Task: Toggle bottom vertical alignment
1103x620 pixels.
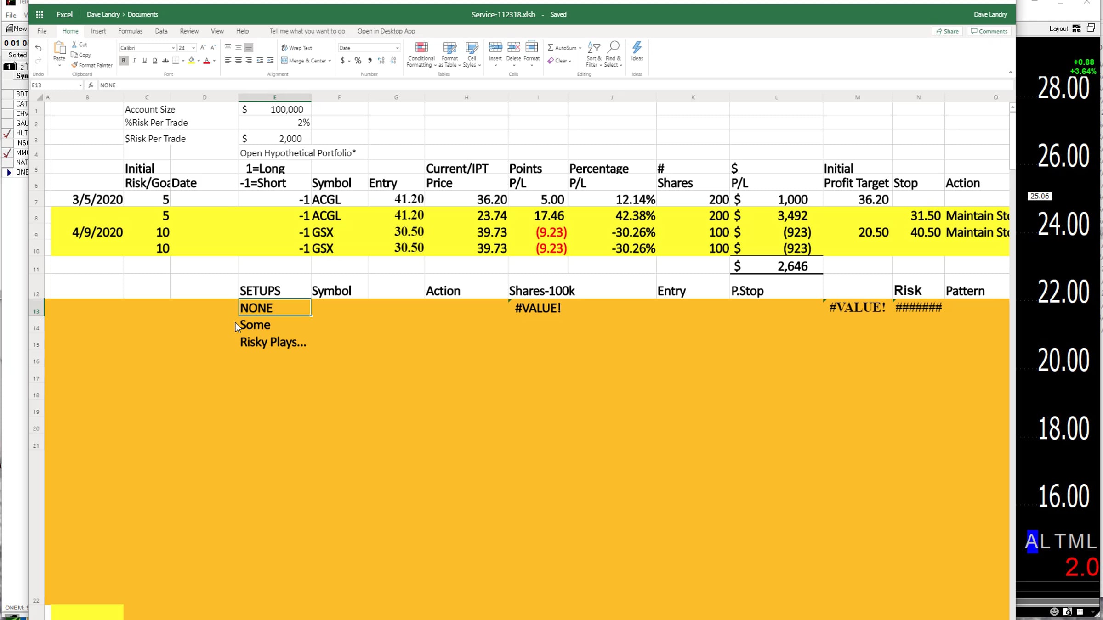Action: pos(249,48)
